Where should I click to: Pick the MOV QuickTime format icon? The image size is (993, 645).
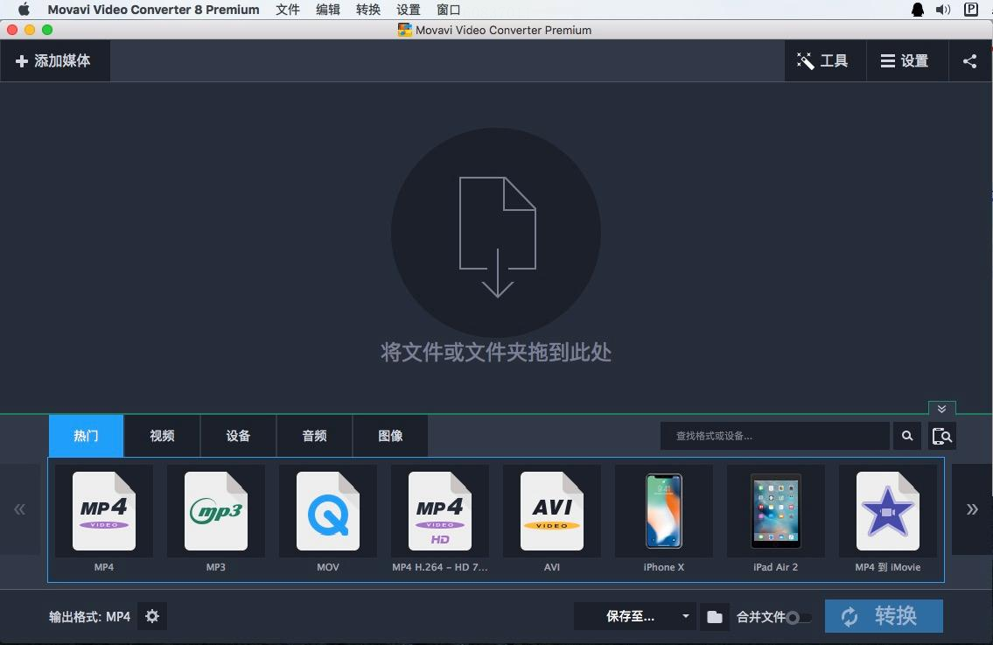coord(328,511)
